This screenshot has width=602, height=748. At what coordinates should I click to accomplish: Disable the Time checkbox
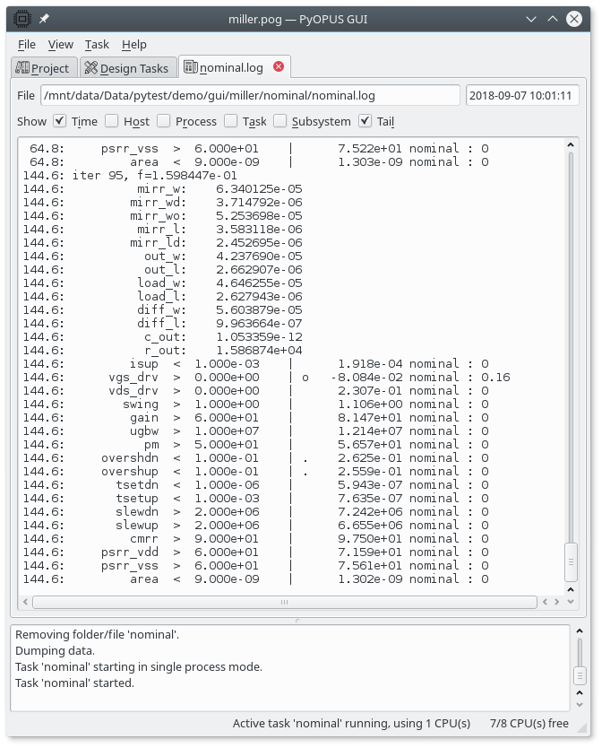60,121
